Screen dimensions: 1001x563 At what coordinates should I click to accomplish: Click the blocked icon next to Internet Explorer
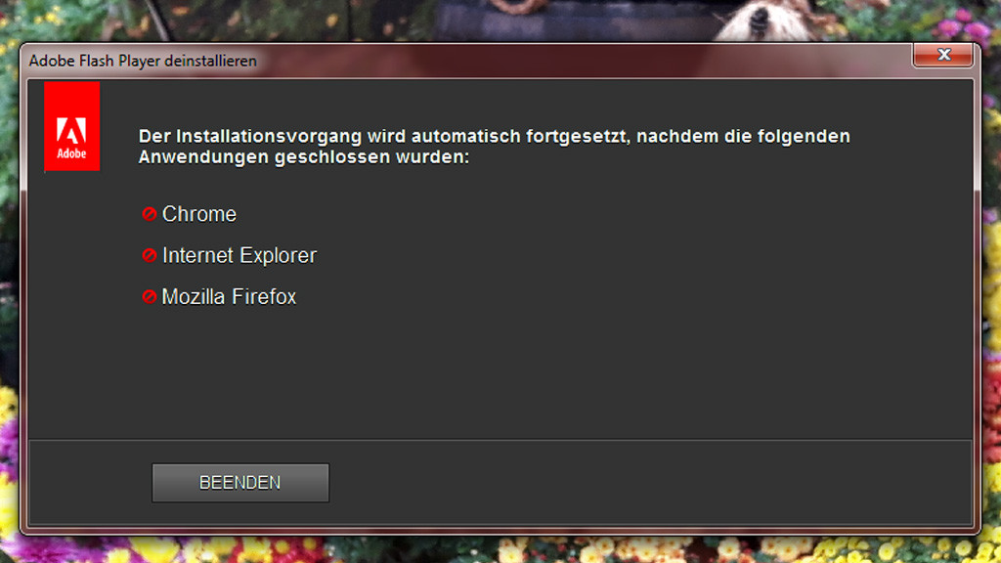click(x=150, y=255)
